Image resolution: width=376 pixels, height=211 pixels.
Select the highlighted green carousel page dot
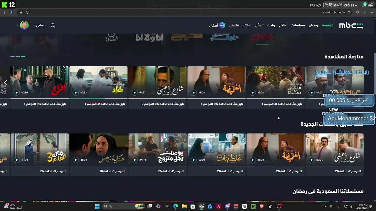(23, 57)
